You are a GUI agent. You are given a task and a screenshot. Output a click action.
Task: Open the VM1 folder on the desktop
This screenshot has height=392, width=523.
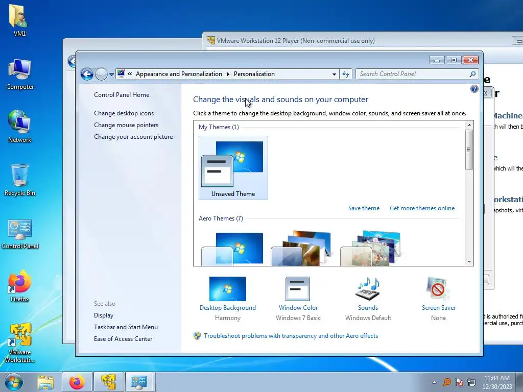coord(19,20)
